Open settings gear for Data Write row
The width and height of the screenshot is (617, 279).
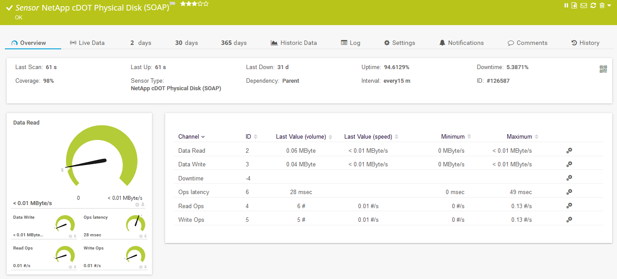coord(569,164)
